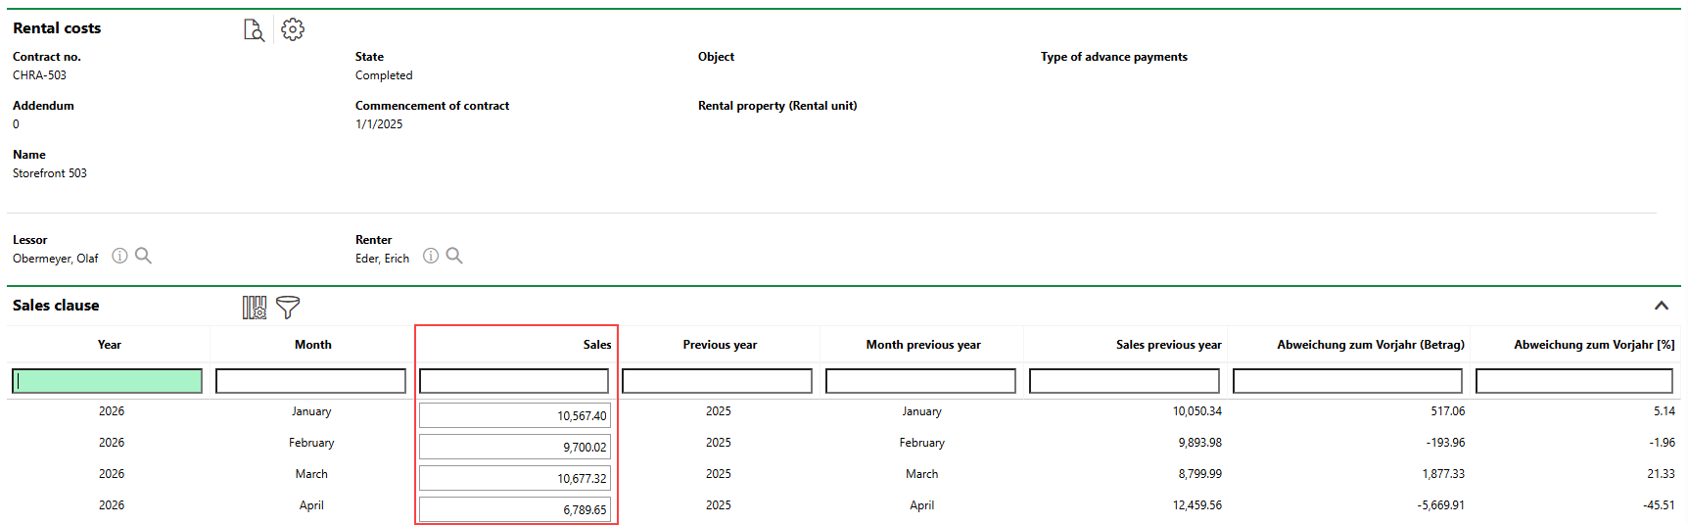This screenshot has width=1688, height=525.
Task: Show info for renter Eder, Erich
Action: [x=431, y=256]
